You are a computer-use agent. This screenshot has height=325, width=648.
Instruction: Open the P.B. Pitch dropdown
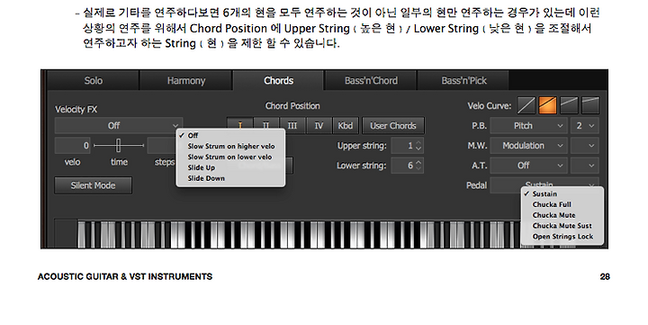tap(528, 125)
